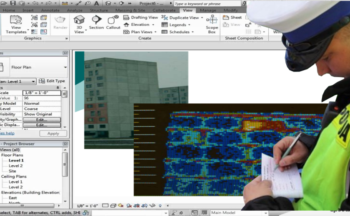The height and width of the screenshot is (216, 350).
Task: Click the Drafting View tool
Action: click(140, 17)
